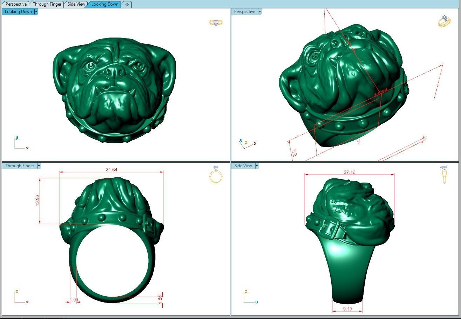461x319 pixels.
Task: Click the axis indicator in Looking Down viewport
Action: [x=21, y=143]
